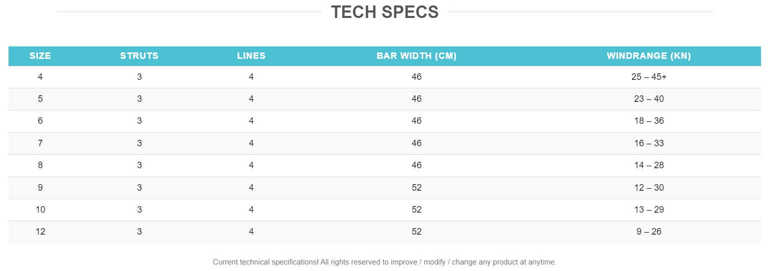Click the 12 – 30 windrange cell

tap(649, 188)
